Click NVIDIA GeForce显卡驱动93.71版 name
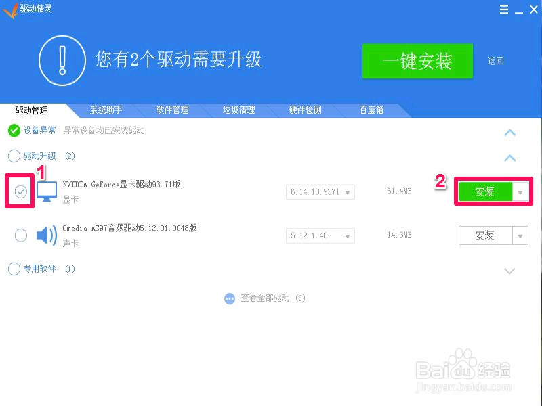Screen dimensions: 542x406 tap(122, 184)
